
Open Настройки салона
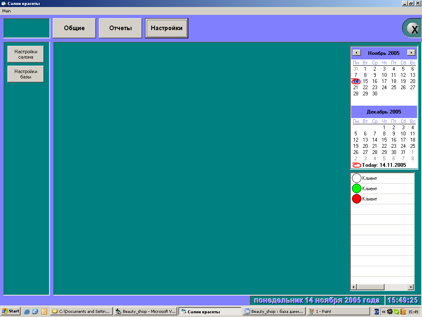click(x=26, y=54)
